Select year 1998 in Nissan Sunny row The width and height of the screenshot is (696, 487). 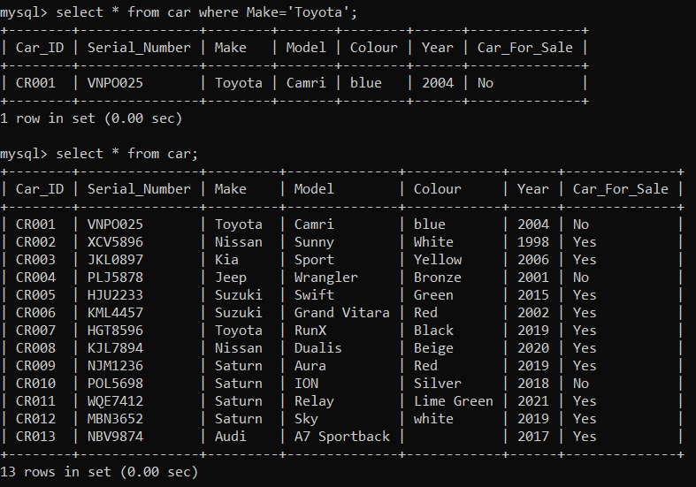(533, 242)
